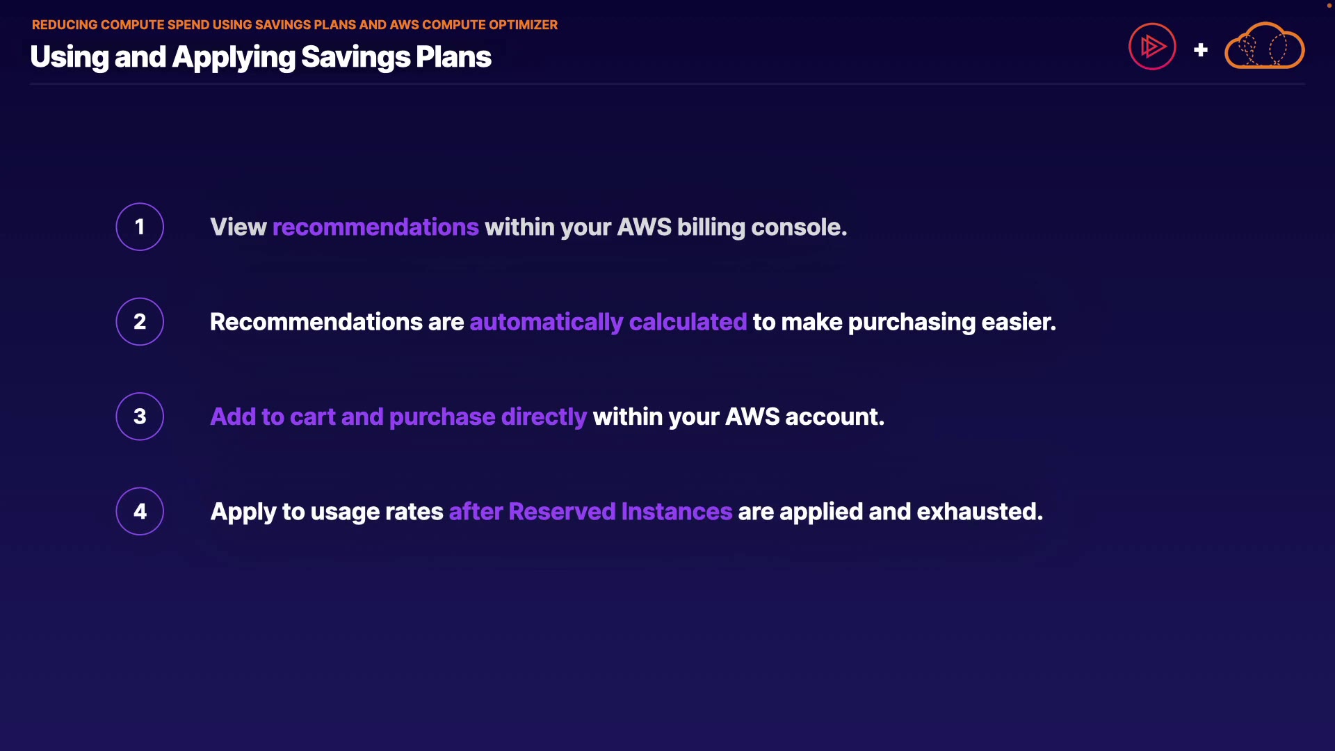Click the purple "after Reserved Instances" phrase
This screenshot has width=1335, height=751.
click(590, 512)
